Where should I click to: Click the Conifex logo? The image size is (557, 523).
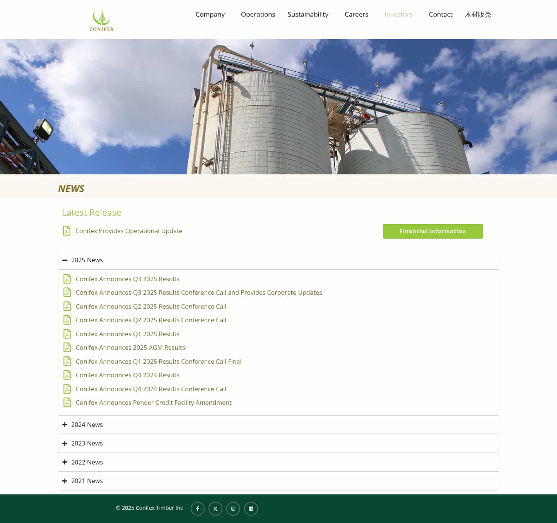[101, 19]
